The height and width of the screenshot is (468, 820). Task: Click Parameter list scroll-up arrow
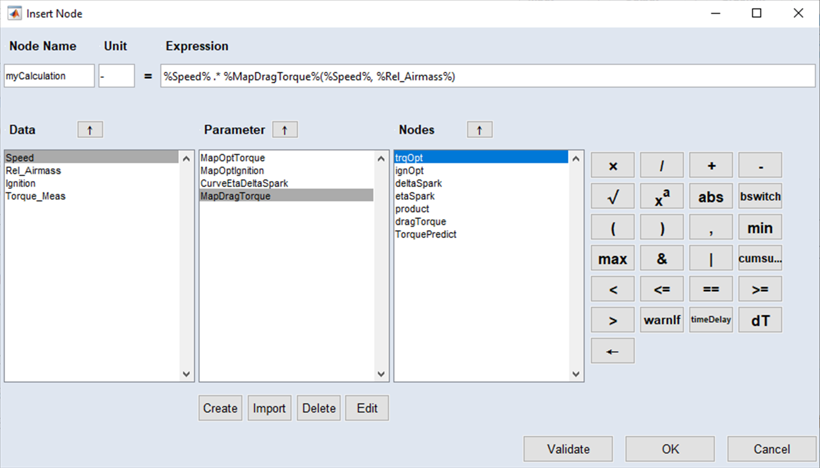tap(381, 159)
